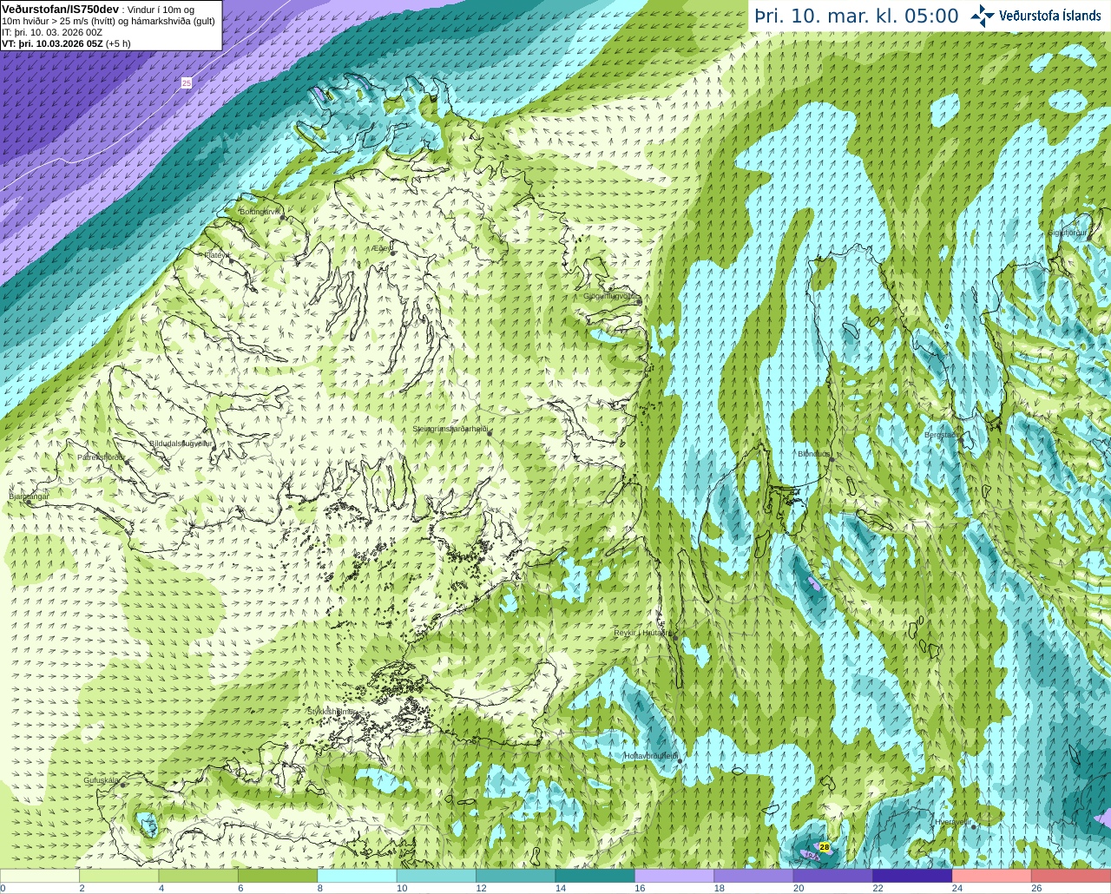Click the Hveravellir station point
1111x894 pixels.
pyautogui.click(x=973, y=825)
